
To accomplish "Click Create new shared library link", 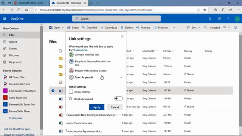I will 16,118.
